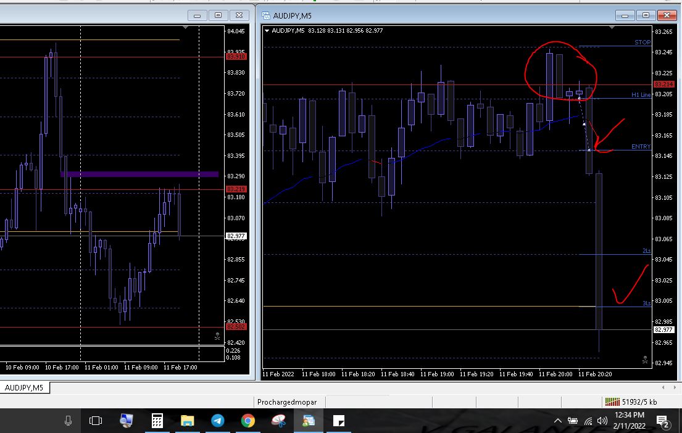Open Telegram from the taskbar

217,421
